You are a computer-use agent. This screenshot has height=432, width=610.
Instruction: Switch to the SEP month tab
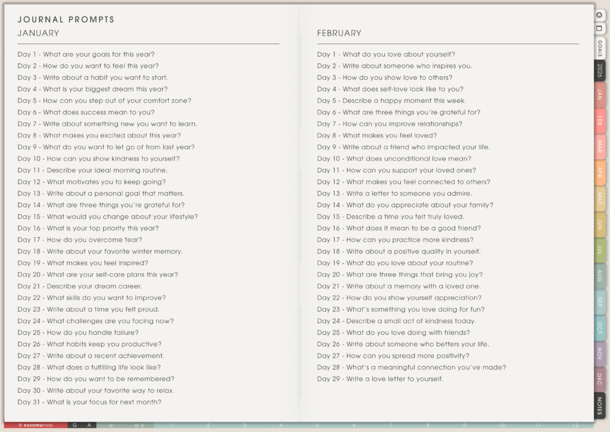click(599, 302)
